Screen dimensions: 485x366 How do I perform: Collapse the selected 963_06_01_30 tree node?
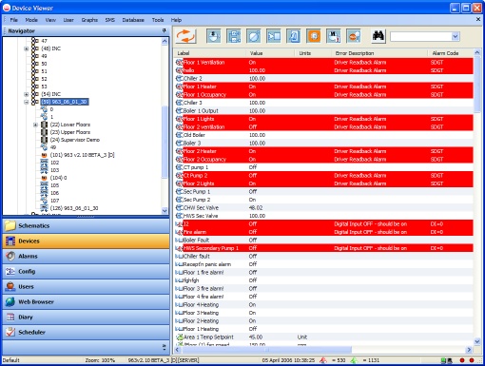point(27,102)
